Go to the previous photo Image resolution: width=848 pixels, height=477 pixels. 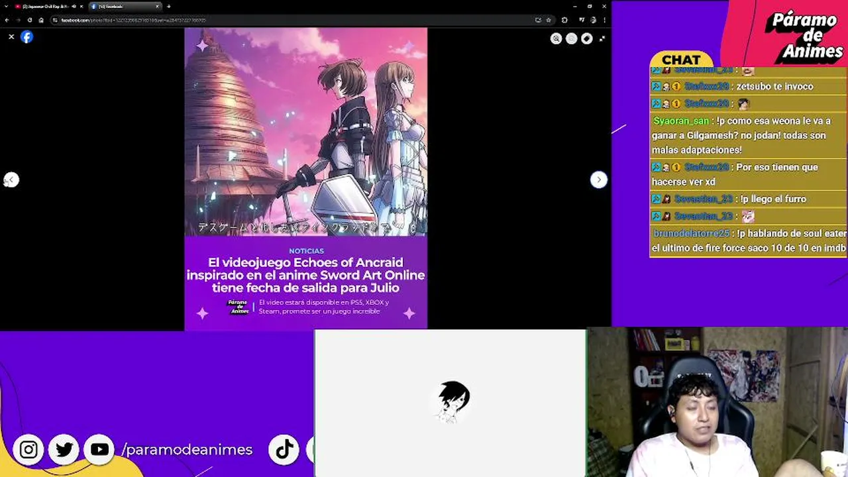coord(11,180)
